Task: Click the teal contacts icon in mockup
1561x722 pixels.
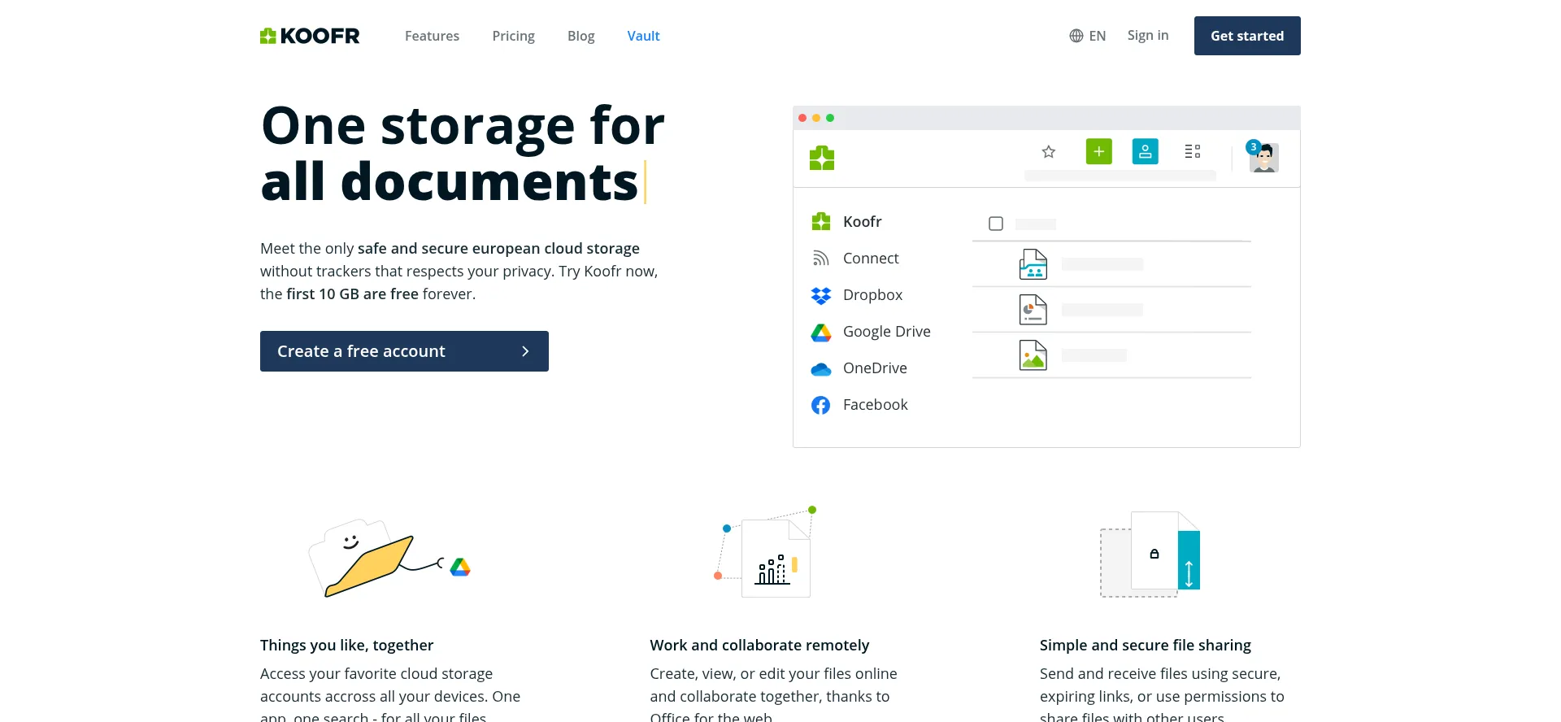Action: tap(1146, 151)
